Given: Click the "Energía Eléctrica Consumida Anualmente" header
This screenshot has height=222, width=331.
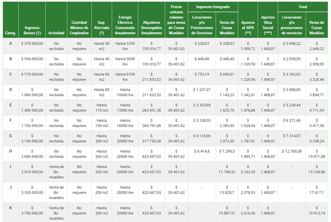Looking at the screenshot, I should [x=125, y=25].
